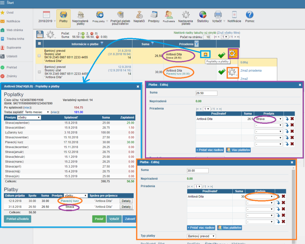Expand the Typ platby Bankový prevod dropdown
This screenshot has width=305, height=244.
click(x=201, y=236)
